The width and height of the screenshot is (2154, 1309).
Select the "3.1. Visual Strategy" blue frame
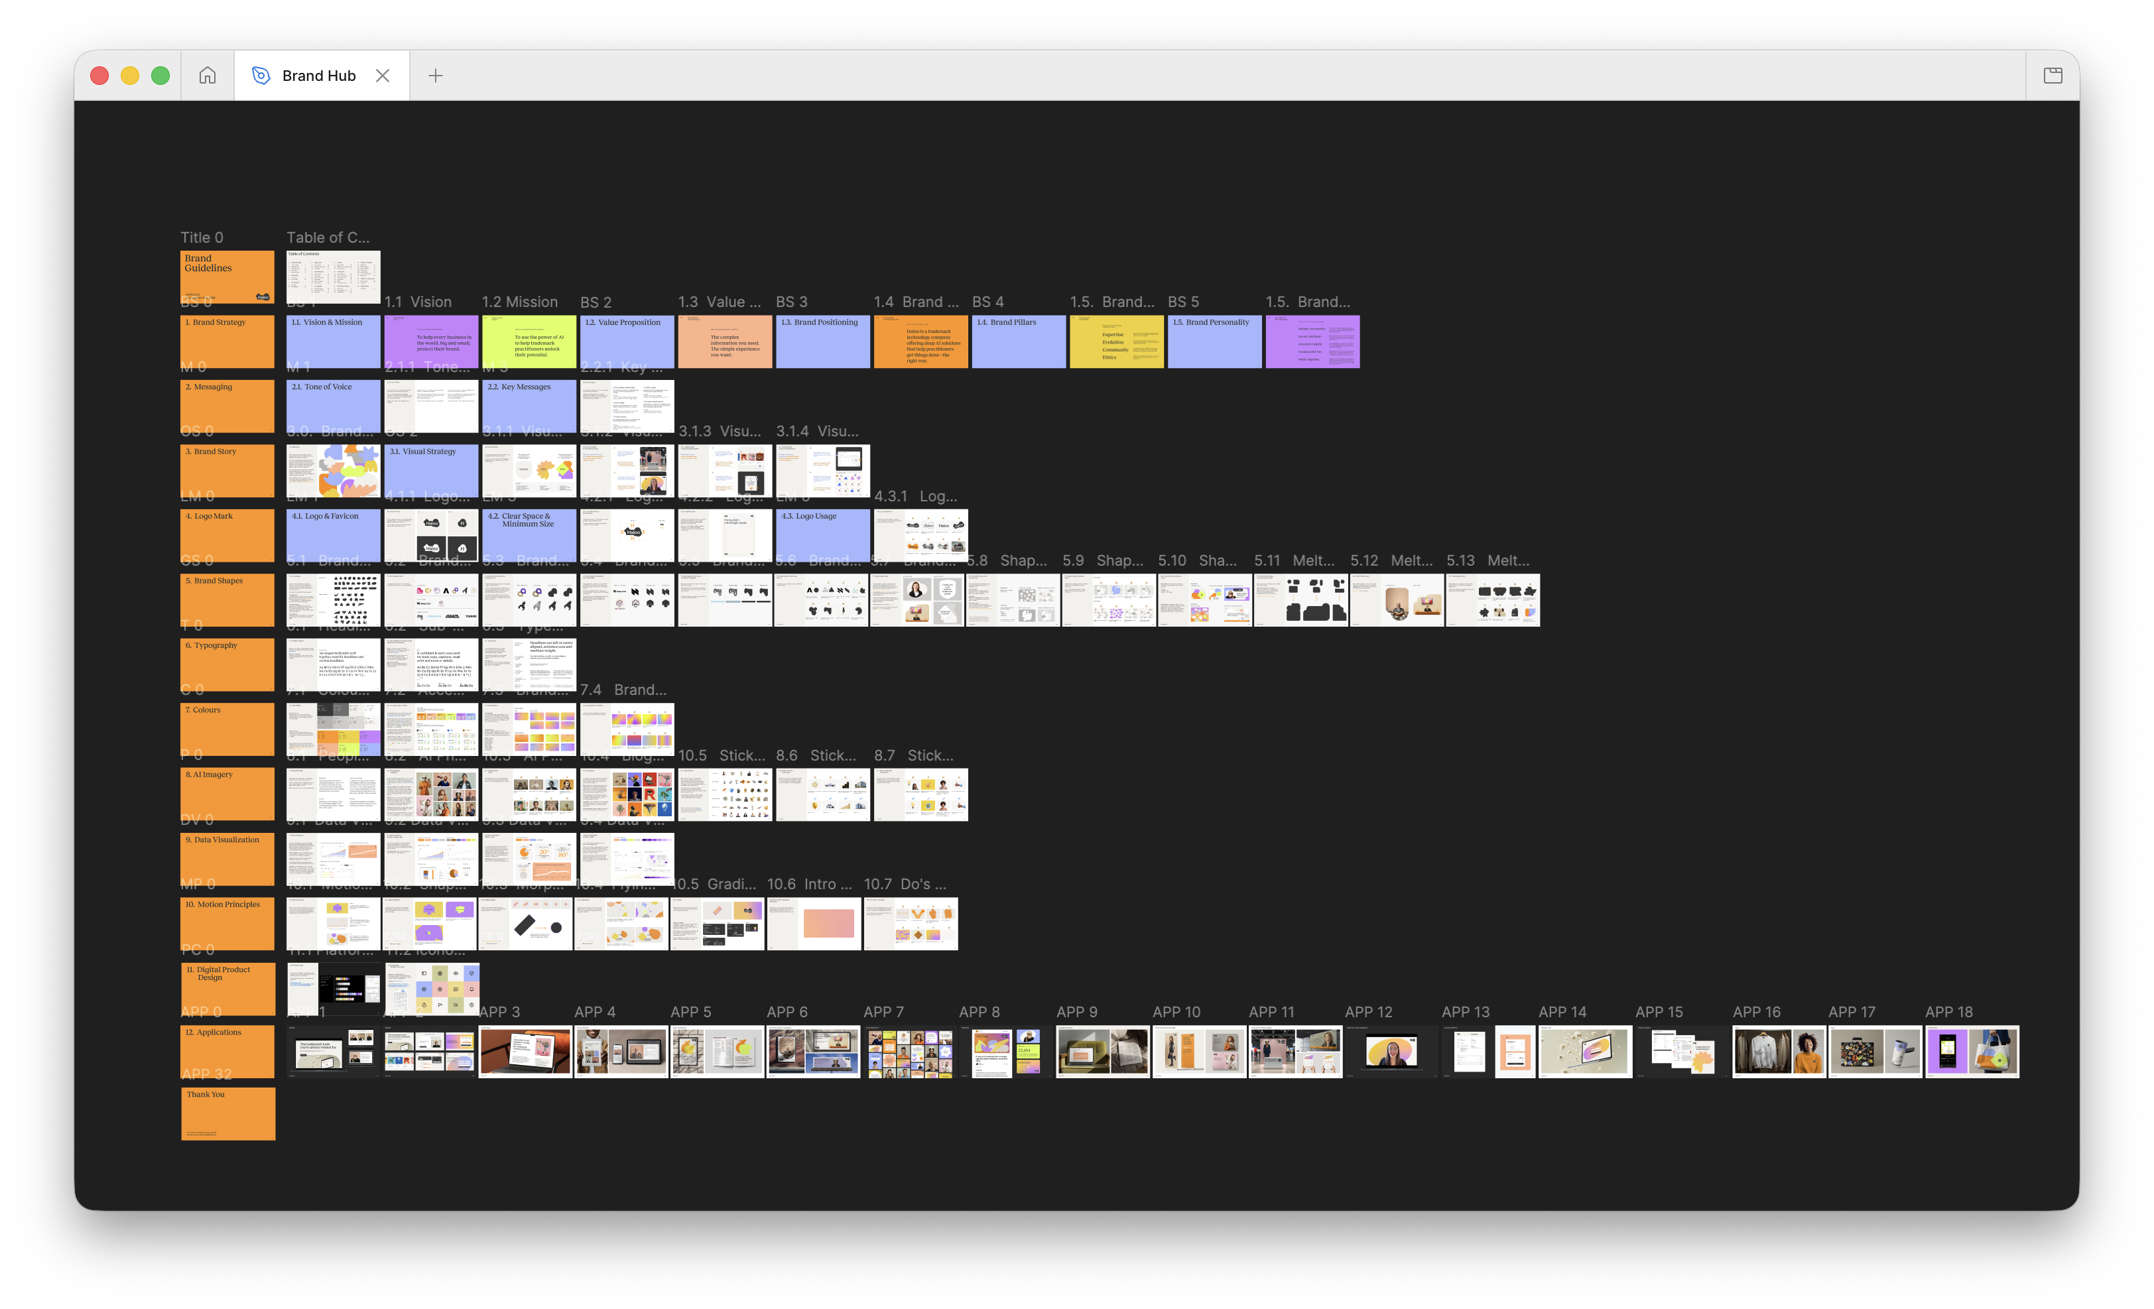431,471
